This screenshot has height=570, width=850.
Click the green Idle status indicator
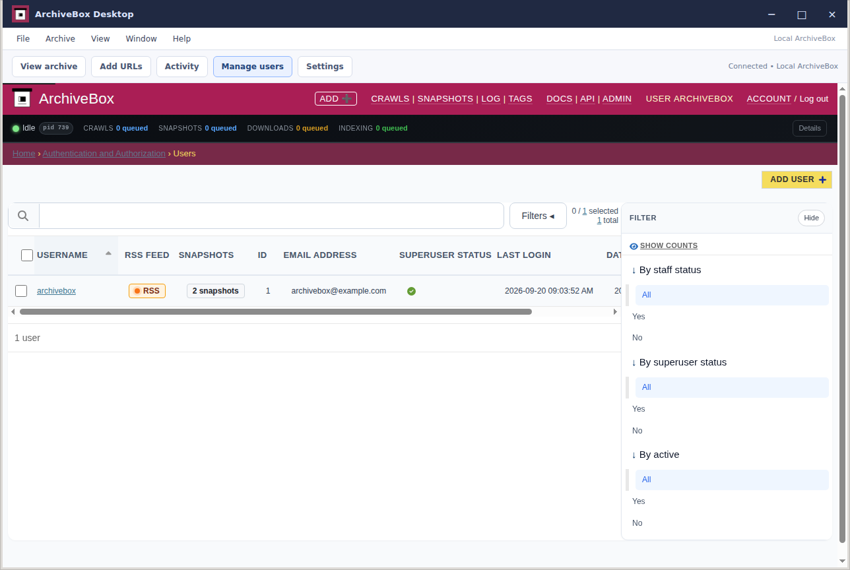(16, 128)
